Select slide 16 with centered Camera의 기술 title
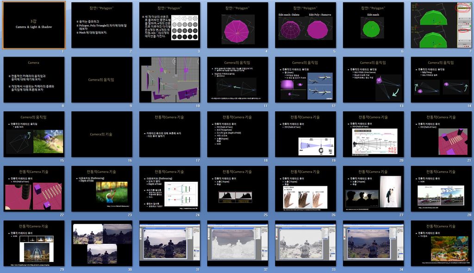The width and height of the screenshot is (474, 273). tap(102, 134)
